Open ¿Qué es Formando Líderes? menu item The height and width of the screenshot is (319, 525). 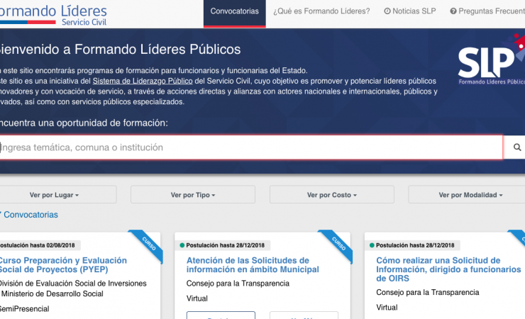(x=321, y=11)
